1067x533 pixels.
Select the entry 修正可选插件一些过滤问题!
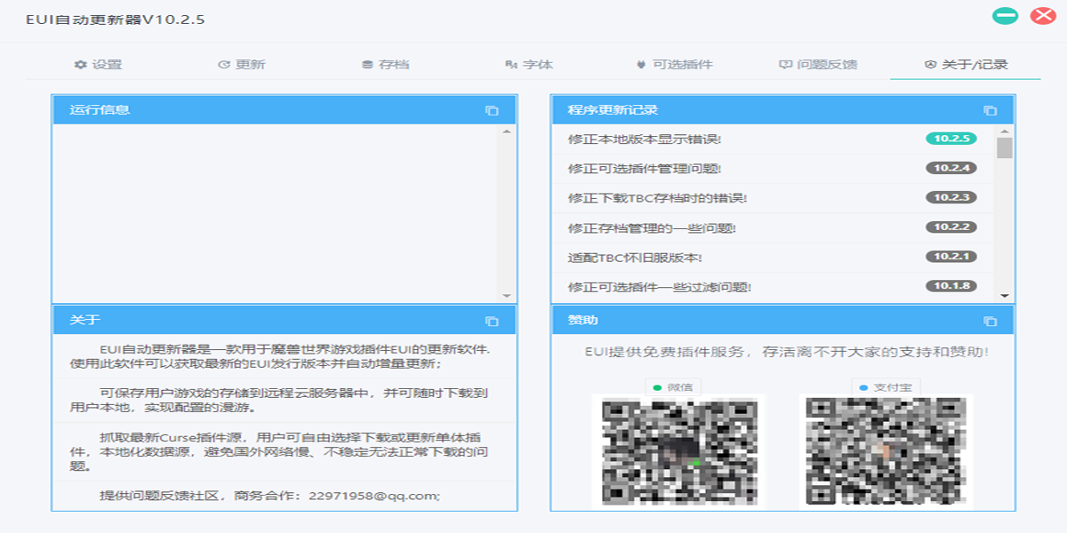660,287
